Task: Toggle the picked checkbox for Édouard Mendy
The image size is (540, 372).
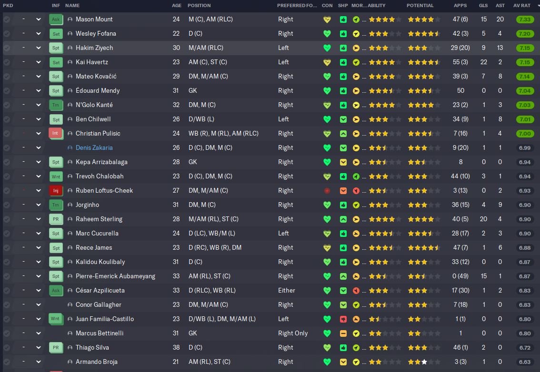Action: click(x=7, y=91)
